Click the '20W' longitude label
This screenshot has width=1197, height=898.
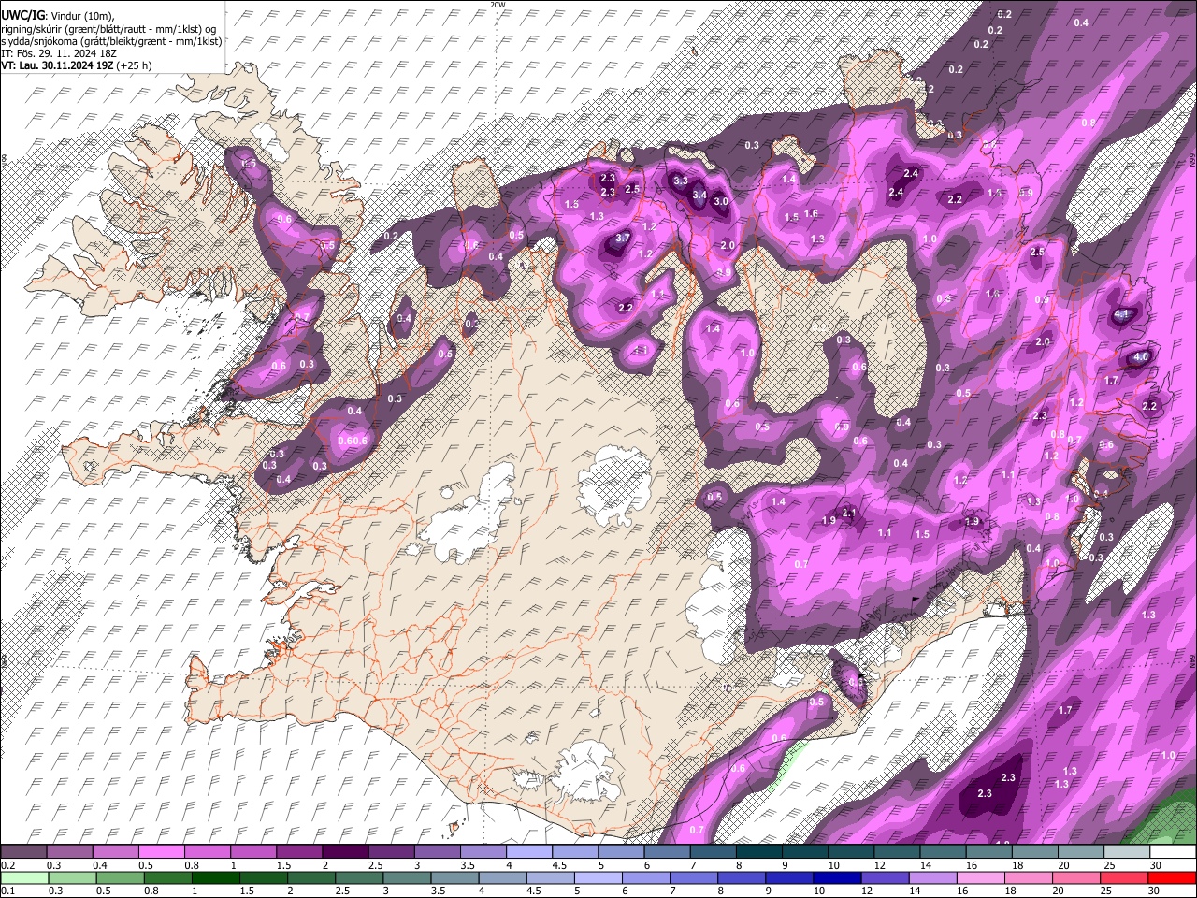[498, 5]
